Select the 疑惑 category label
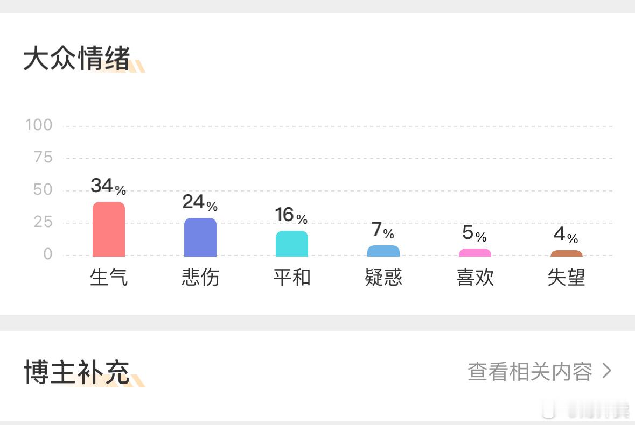 coord(383,278)
